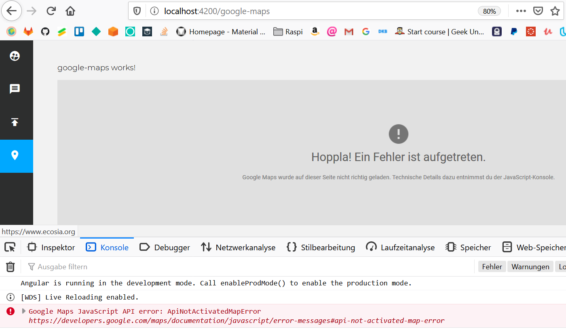Clear console output with trash icon

click(x=10, y=266)
